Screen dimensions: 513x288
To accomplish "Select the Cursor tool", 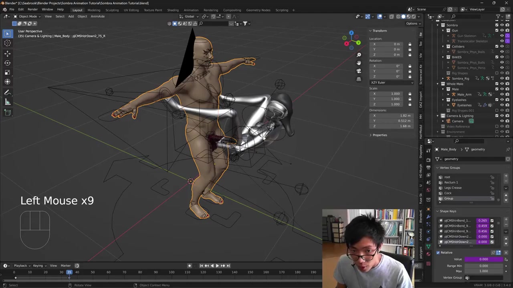I will coord(7,43).
